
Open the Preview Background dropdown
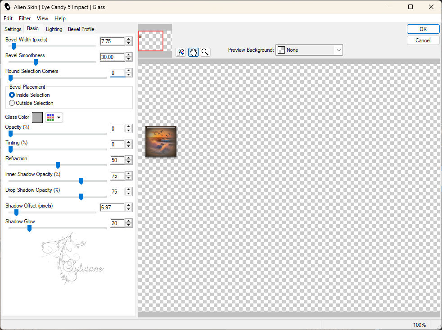309,50
